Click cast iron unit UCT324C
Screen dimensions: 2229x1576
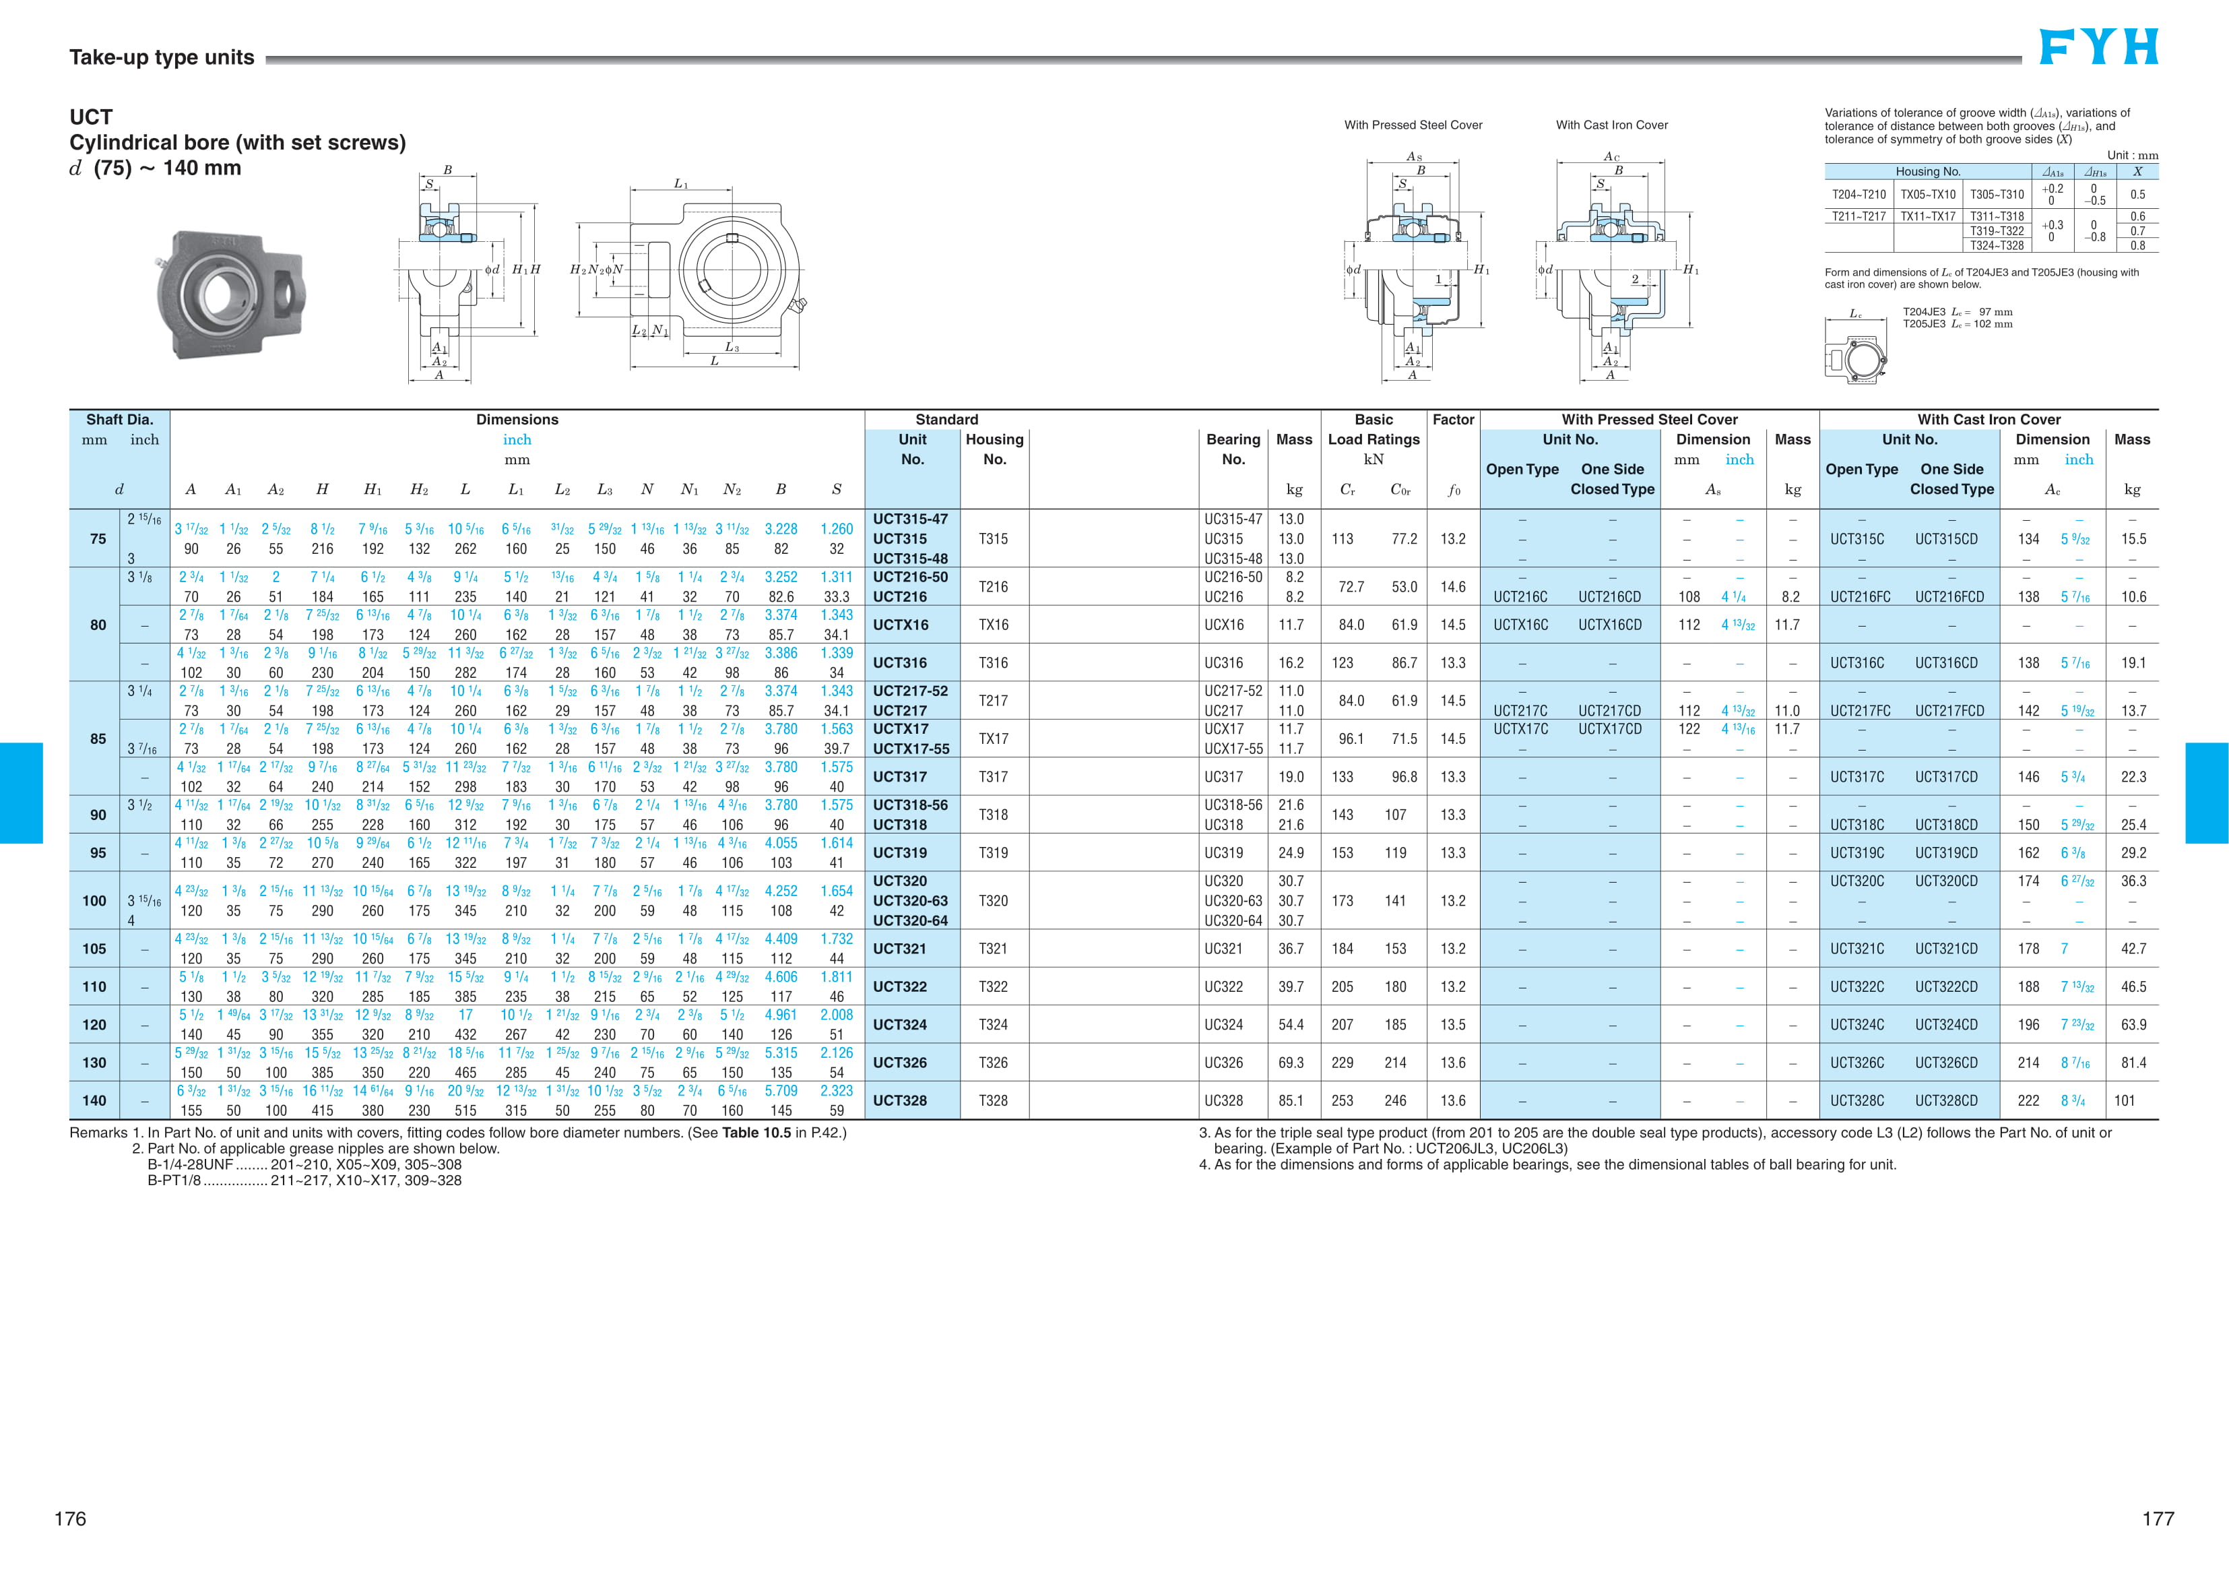coord(1857,1024)
